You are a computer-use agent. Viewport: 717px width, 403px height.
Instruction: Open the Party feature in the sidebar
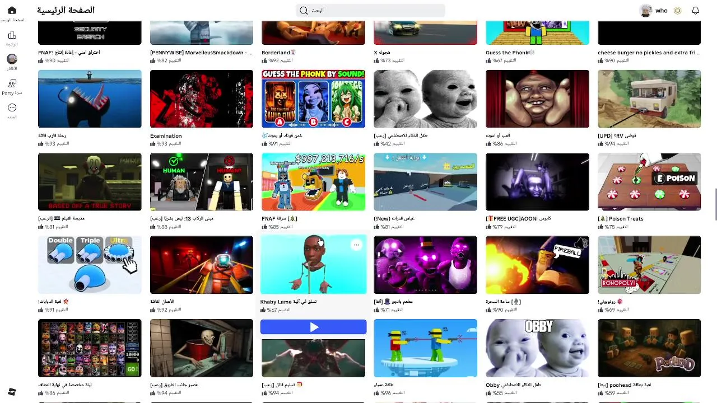12,83
